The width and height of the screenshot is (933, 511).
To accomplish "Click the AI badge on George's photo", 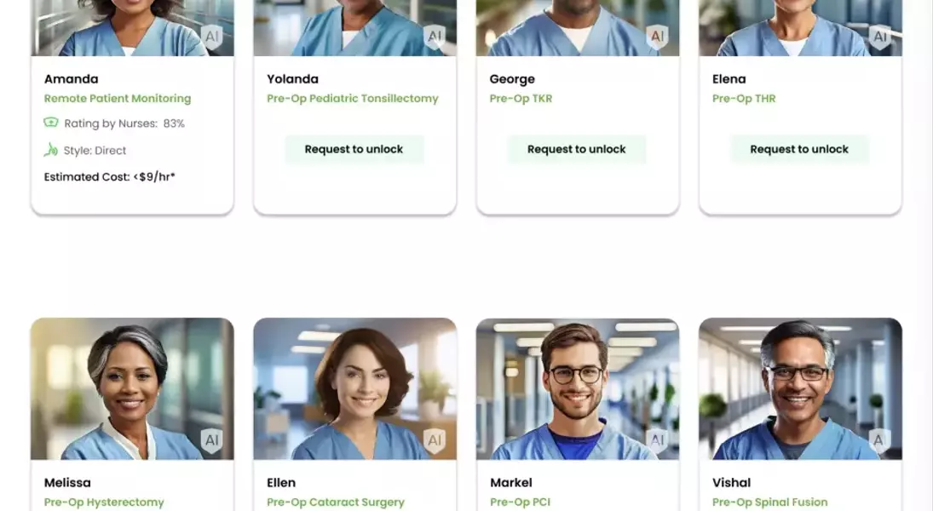I will point(657,37).
